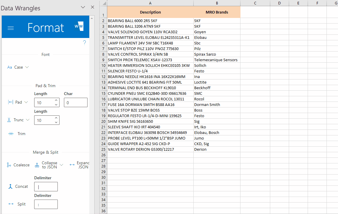Select column B header

click(x=217, y=3)
